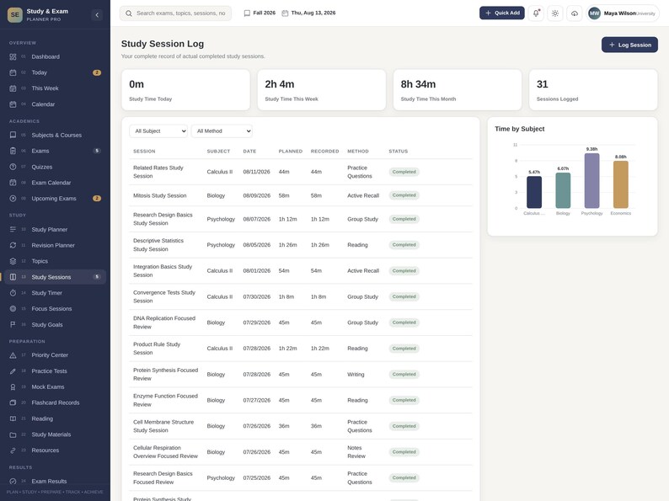Click the Quick Add button
The height and width of the screenshot is (501, 669).
click(x=502, y=13)
